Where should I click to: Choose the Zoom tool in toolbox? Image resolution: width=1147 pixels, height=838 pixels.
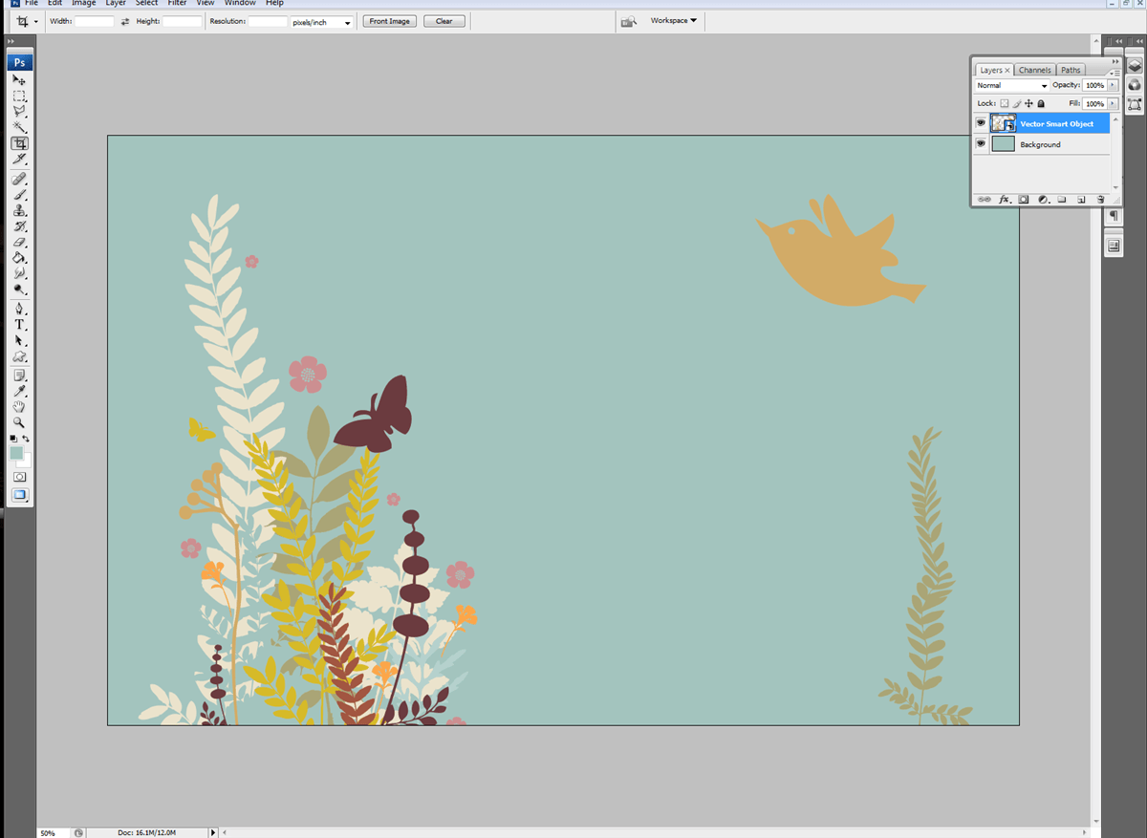[19, 422]
